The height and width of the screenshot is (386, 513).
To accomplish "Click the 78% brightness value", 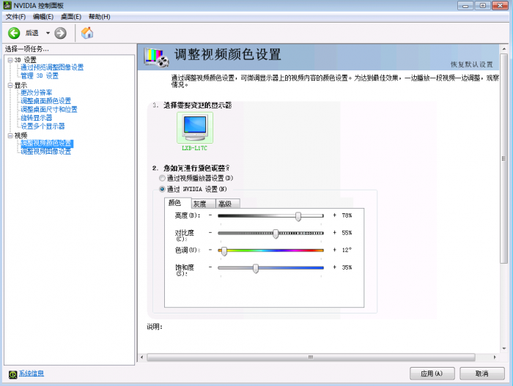I will pyautogui.click(x=347, y=215).
